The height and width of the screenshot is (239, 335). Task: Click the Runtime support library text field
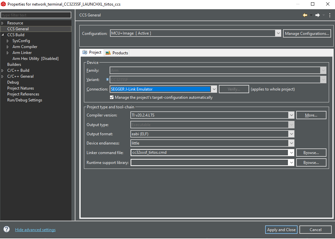click(209, 163)
